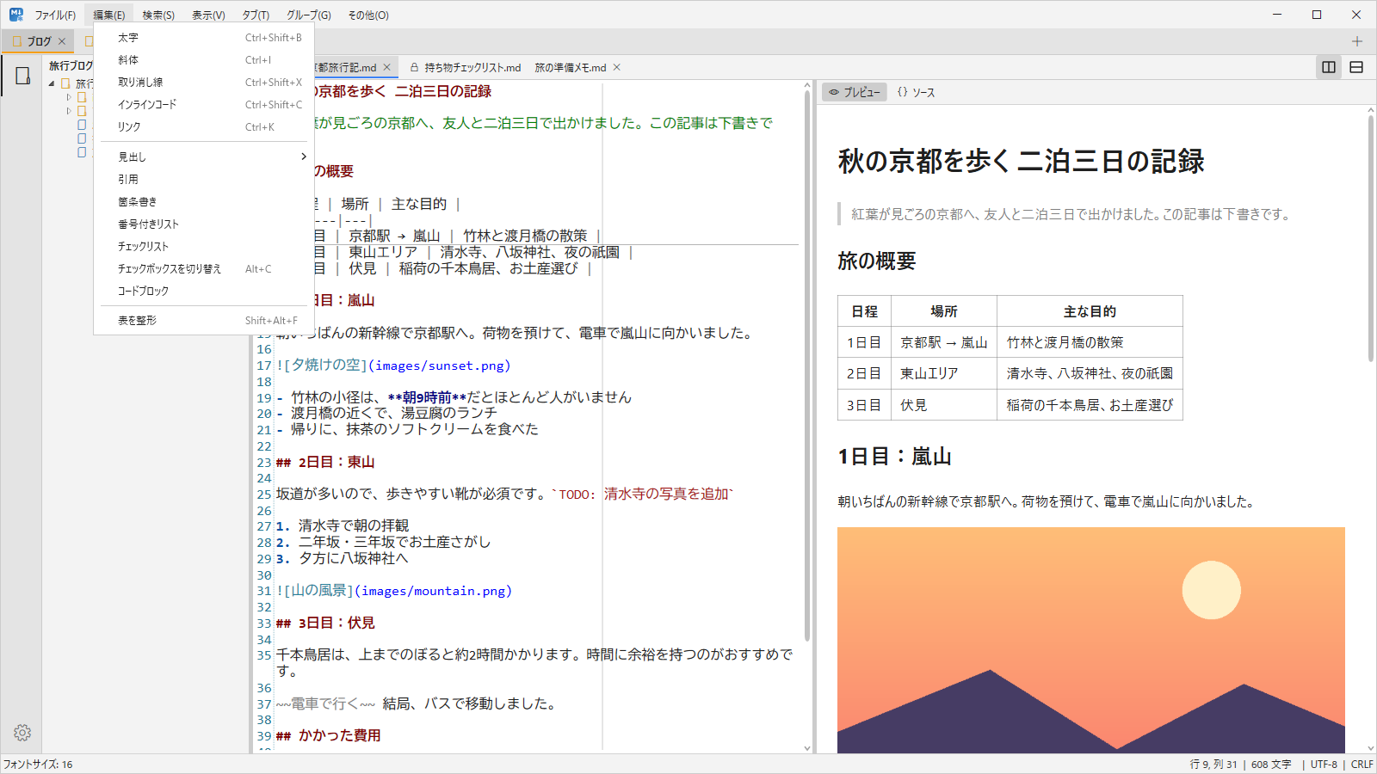Select 箇条書き menu entry
The width and height of the screenshot is (1377, 774).
pyautogui.click(x=203, y=201)
